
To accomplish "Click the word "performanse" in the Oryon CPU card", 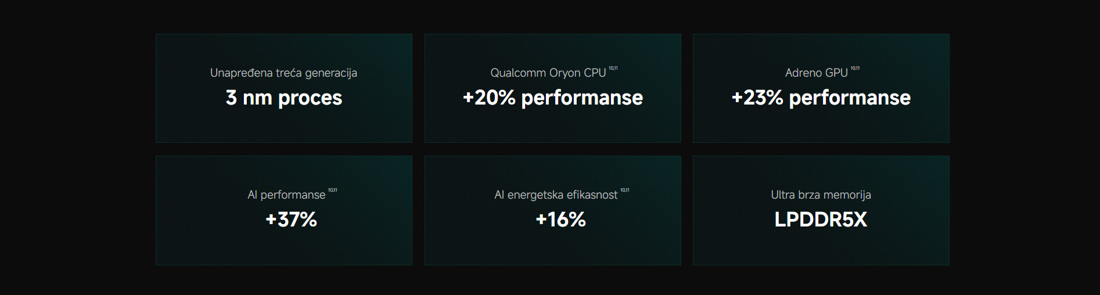I will (582, 98).
